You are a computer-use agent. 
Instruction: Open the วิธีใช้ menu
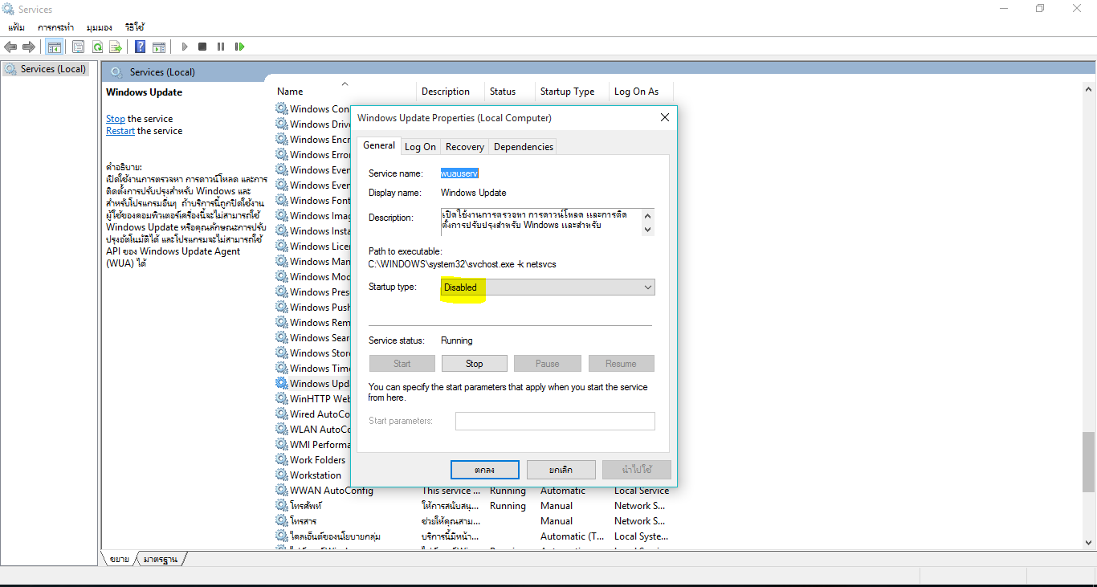134,27
